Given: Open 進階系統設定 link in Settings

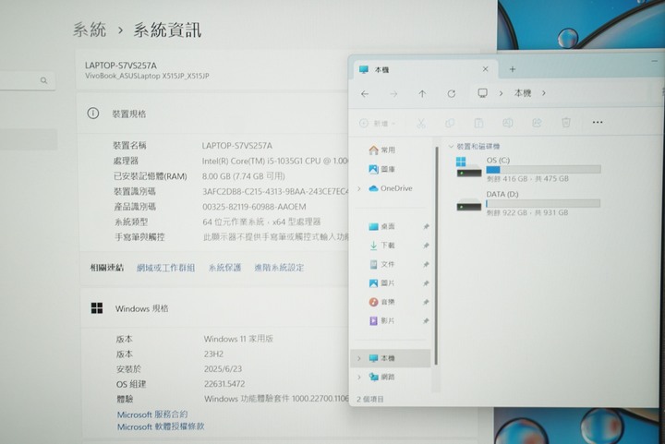Looking at the screenshot, I should 279,268.
